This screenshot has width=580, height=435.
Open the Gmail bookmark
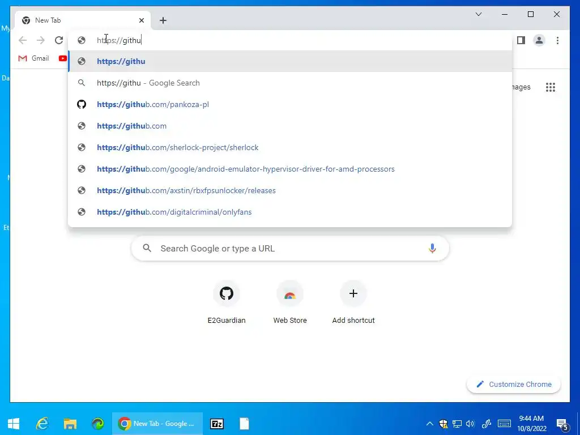click(x=33, y=58)
